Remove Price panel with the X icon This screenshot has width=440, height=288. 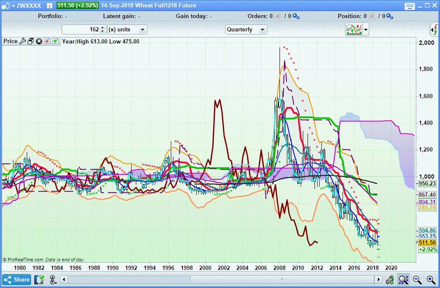coord(39,41)
